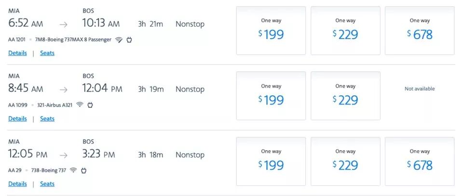
Task: Select $199 fare for 8:45 AM flight
Action: coord(271,96)
